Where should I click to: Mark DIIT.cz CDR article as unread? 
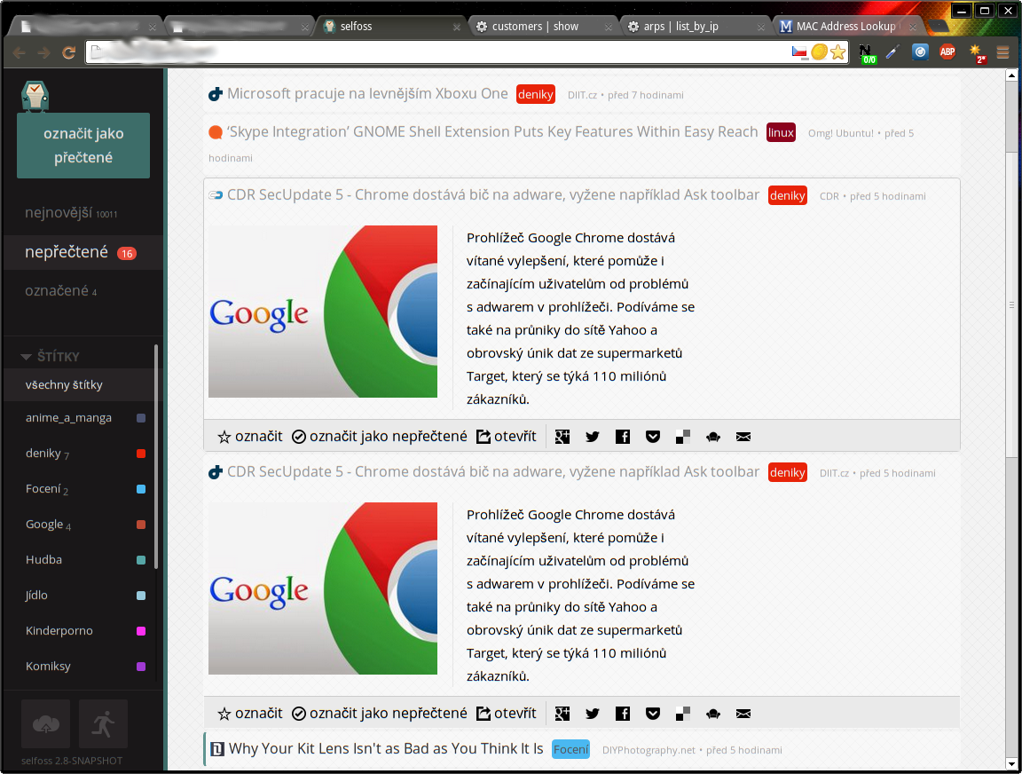click(x=380, y=714)
